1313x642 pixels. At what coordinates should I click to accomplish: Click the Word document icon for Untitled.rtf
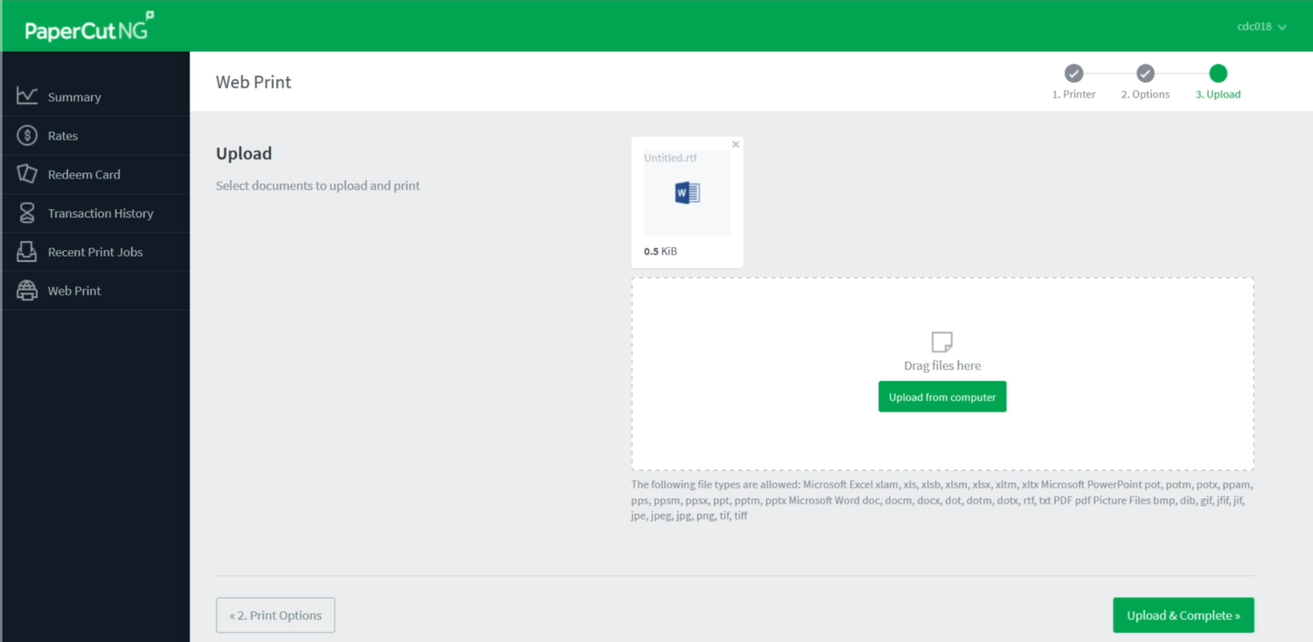click(687, 193)
